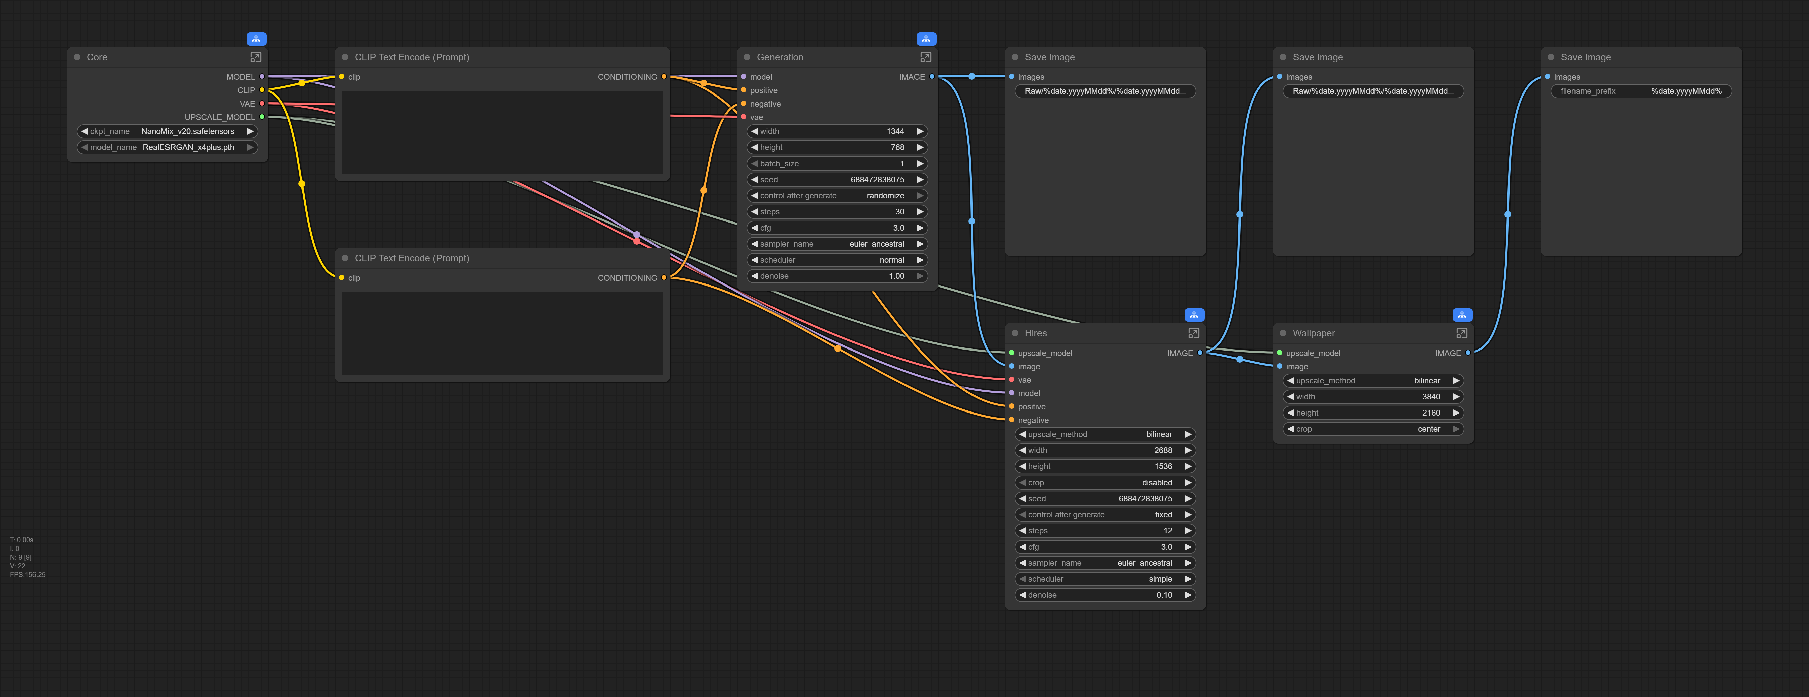The height and width of the screenshot is (697, 1809).
Task: Collapse the lower CLIP Text Encode node
Action: [345, 258]
